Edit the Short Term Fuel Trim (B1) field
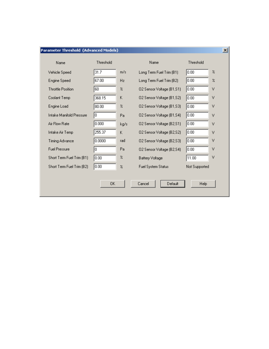 point(105,158)
